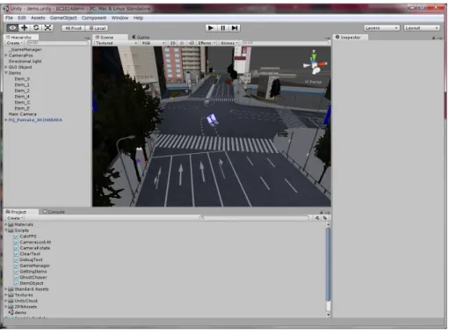Click the Project panel scrollbar
Image resolution: width=449 pixels, height=335 pixels.
pyautogui.click(x=329, y=265)
